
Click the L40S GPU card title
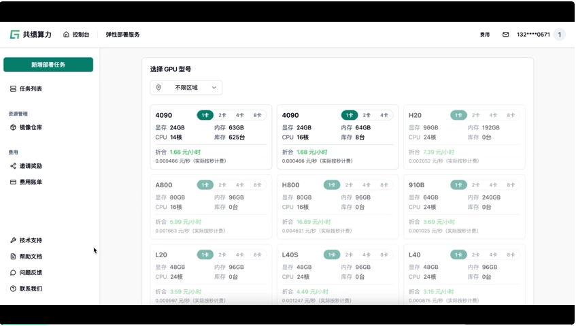(290, 255)
